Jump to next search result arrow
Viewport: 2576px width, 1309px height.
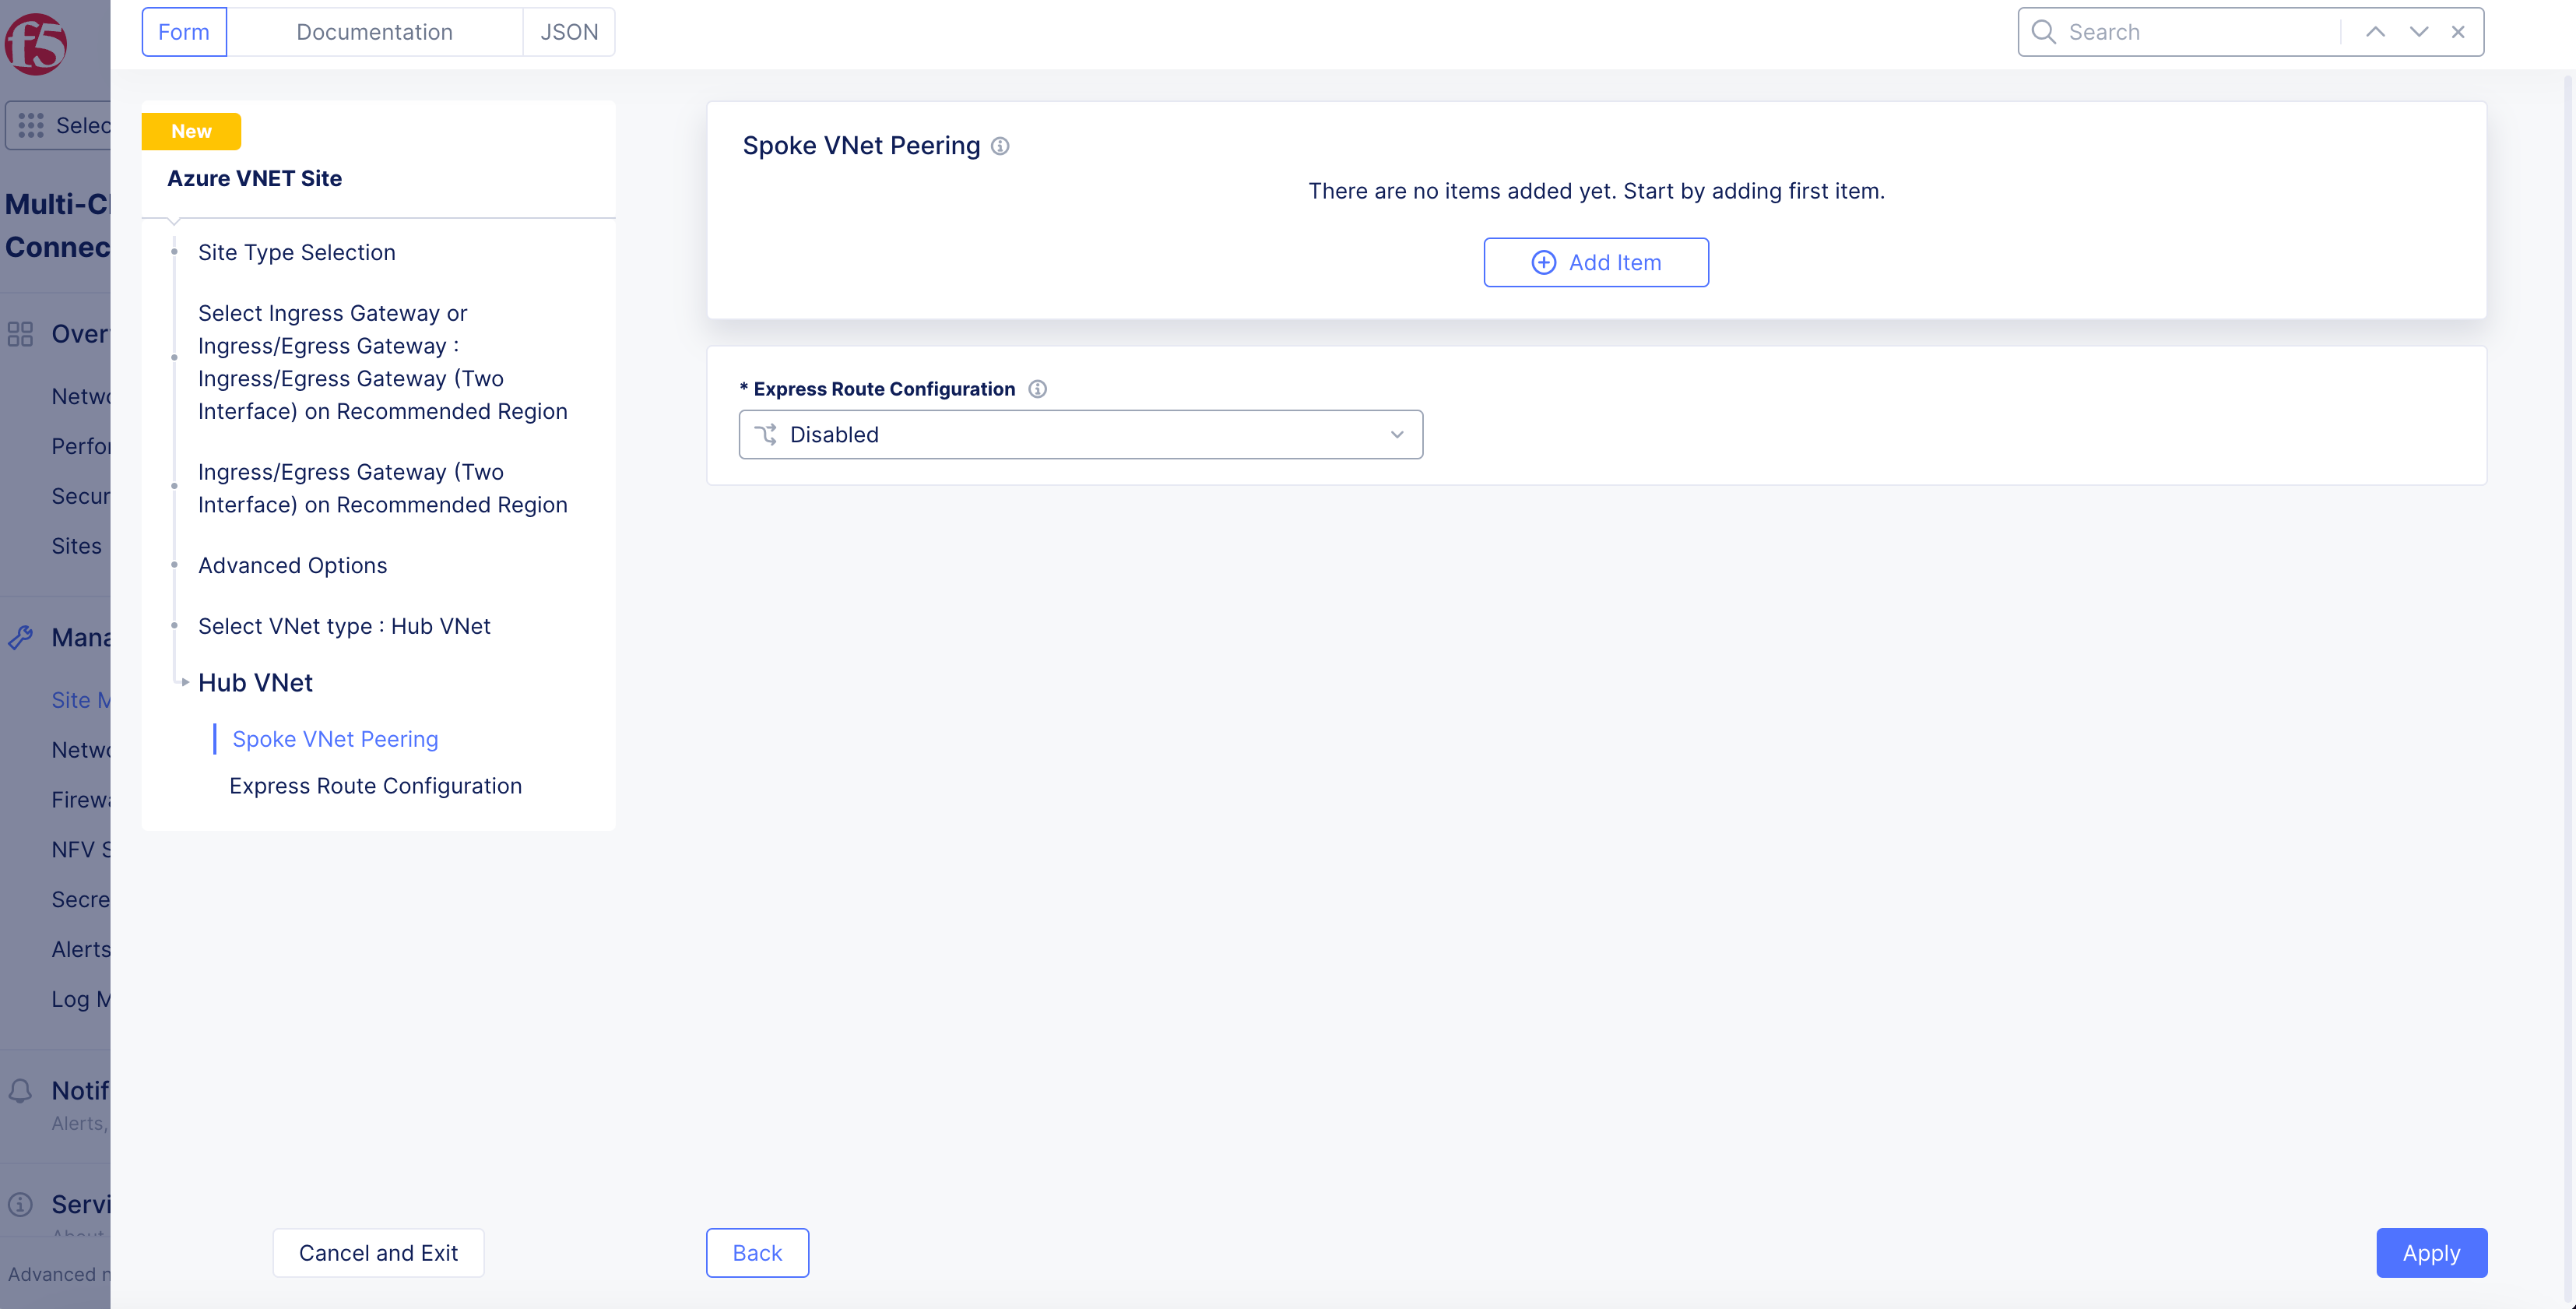pos(2418,32)
